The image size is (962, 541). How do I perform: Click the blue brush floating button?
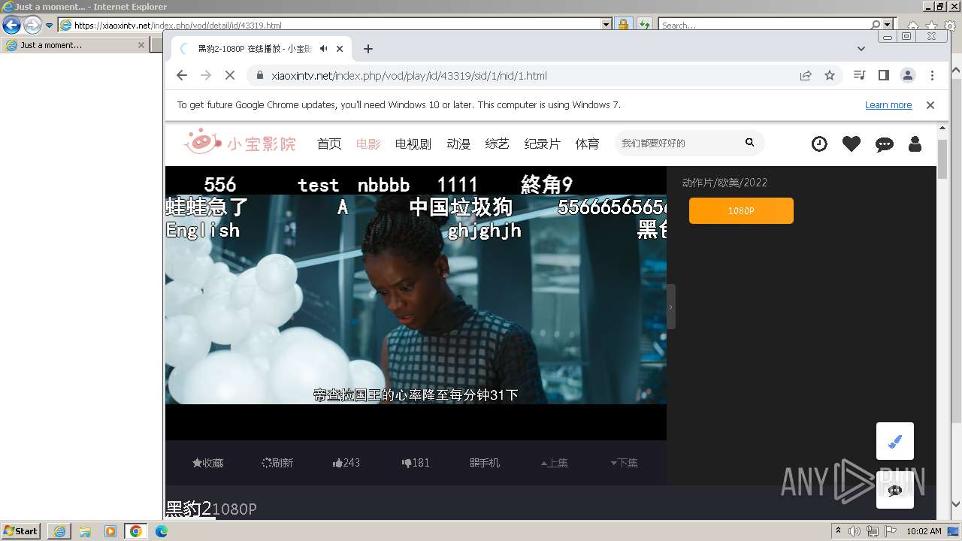(895, 441)
